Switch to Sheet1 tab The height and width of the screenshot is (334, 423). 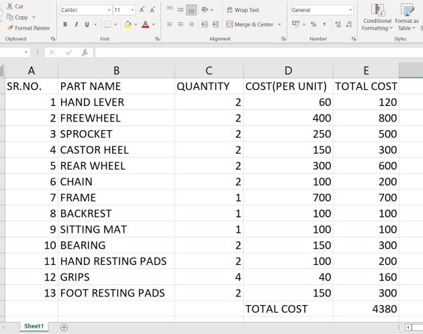click(34, 326)
